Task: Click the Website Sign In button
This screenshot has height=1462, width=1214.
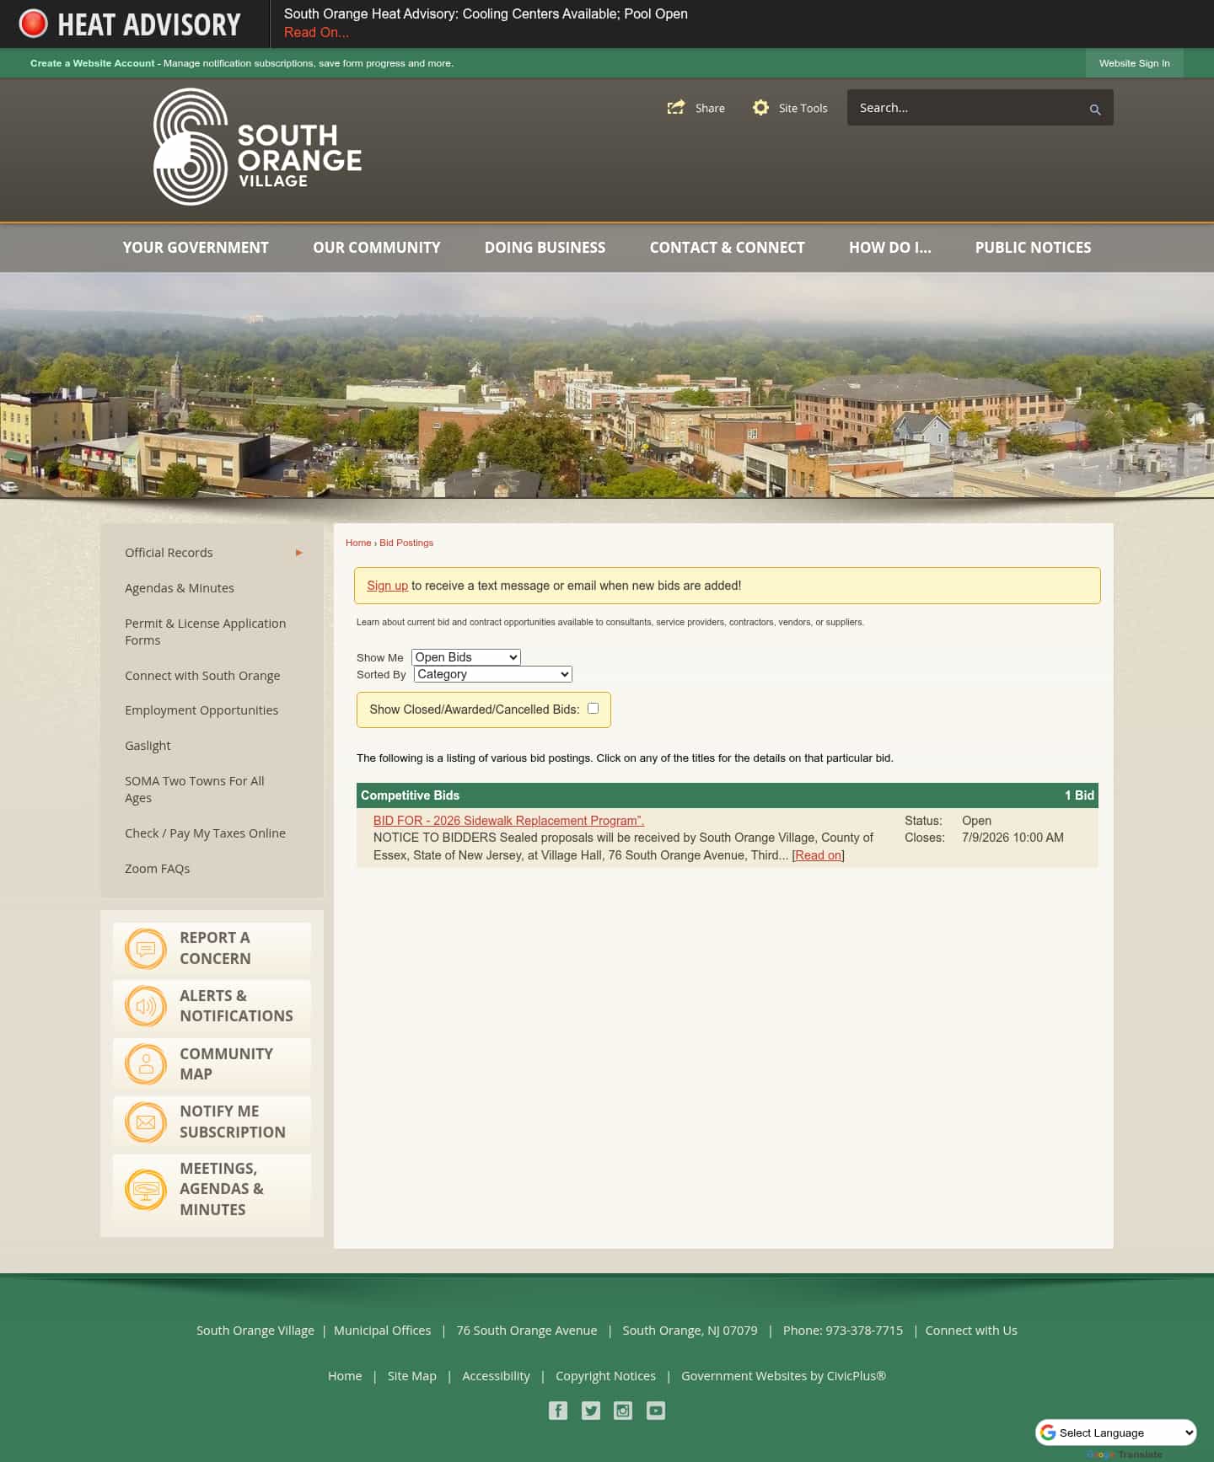Action: click(1134, 63)
